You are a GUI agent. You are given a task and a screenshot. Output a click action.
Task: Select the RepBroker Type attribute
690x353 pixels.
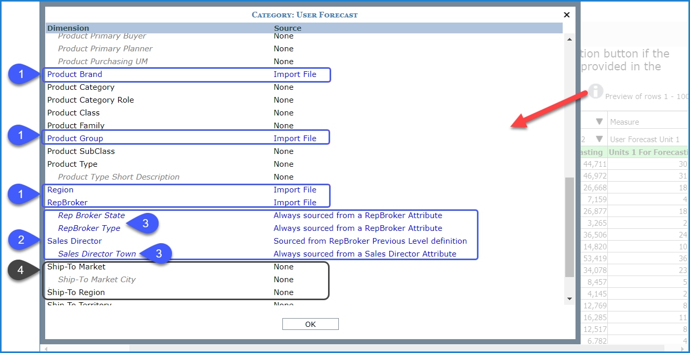pos(89,228)
